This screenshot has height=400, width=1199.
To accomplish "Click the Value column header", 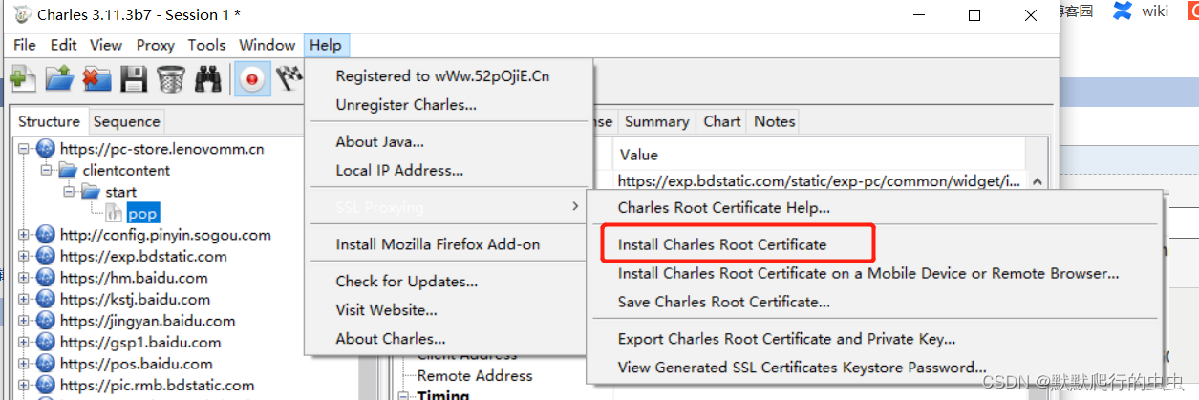I will tap(820, 155).
